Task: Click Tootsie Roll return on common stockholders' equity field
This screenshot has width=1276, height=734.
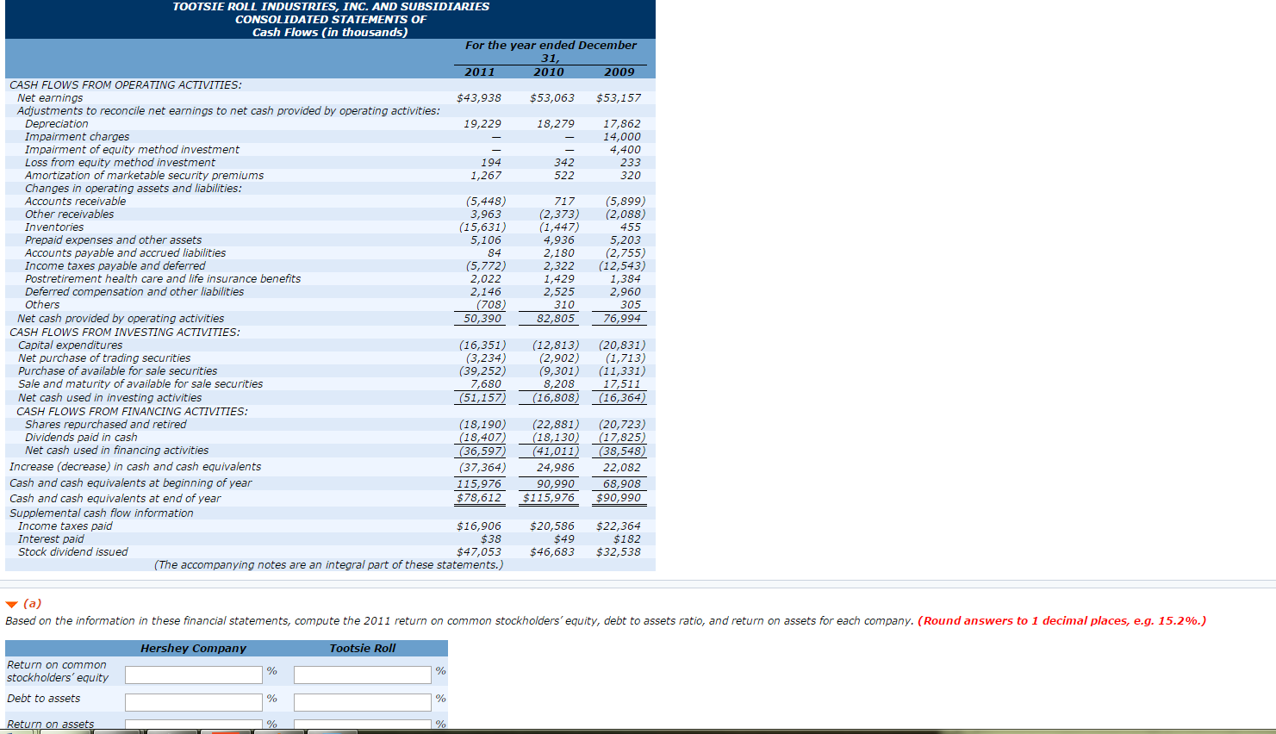Action: point(363,675)
